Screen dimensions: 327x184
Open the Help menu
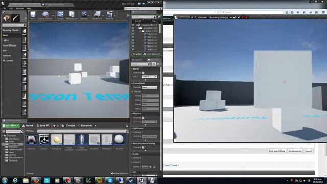[x=29, y=8]
